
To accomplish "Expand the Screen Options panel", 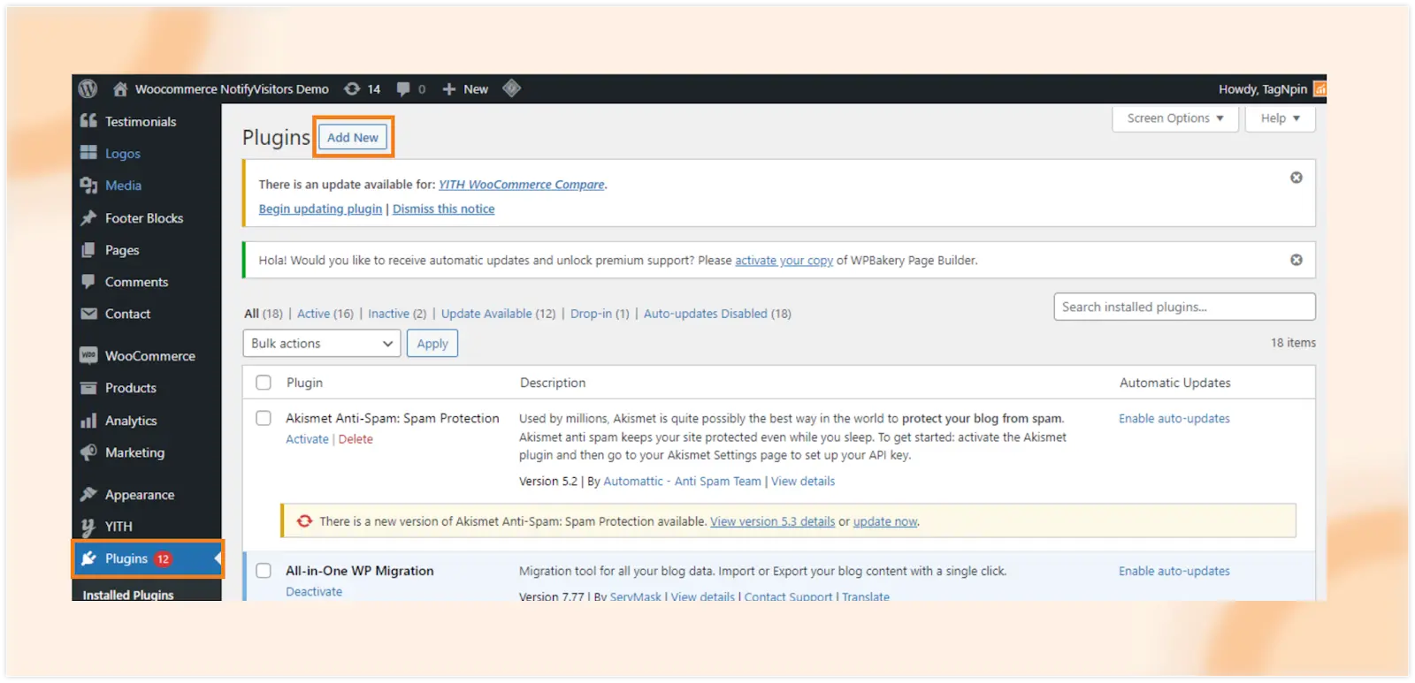I will tap(1174, 118).
